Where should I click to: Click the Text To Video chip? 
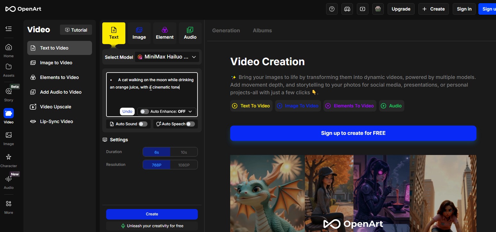point(251,106)
